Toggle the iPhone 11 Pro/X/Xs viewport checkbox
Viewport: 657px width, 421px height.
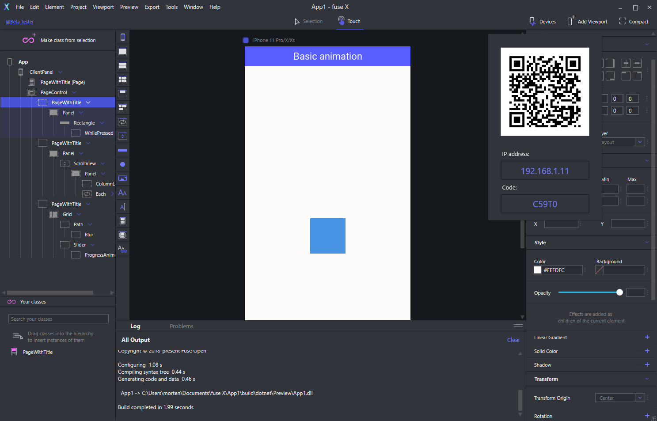point(246,40)
